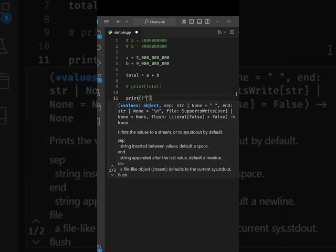This screenshot has height=252, width=336.
Task: Click the 'sep' parameter heading
Action: pyautogui.click(x=121, y=140)
